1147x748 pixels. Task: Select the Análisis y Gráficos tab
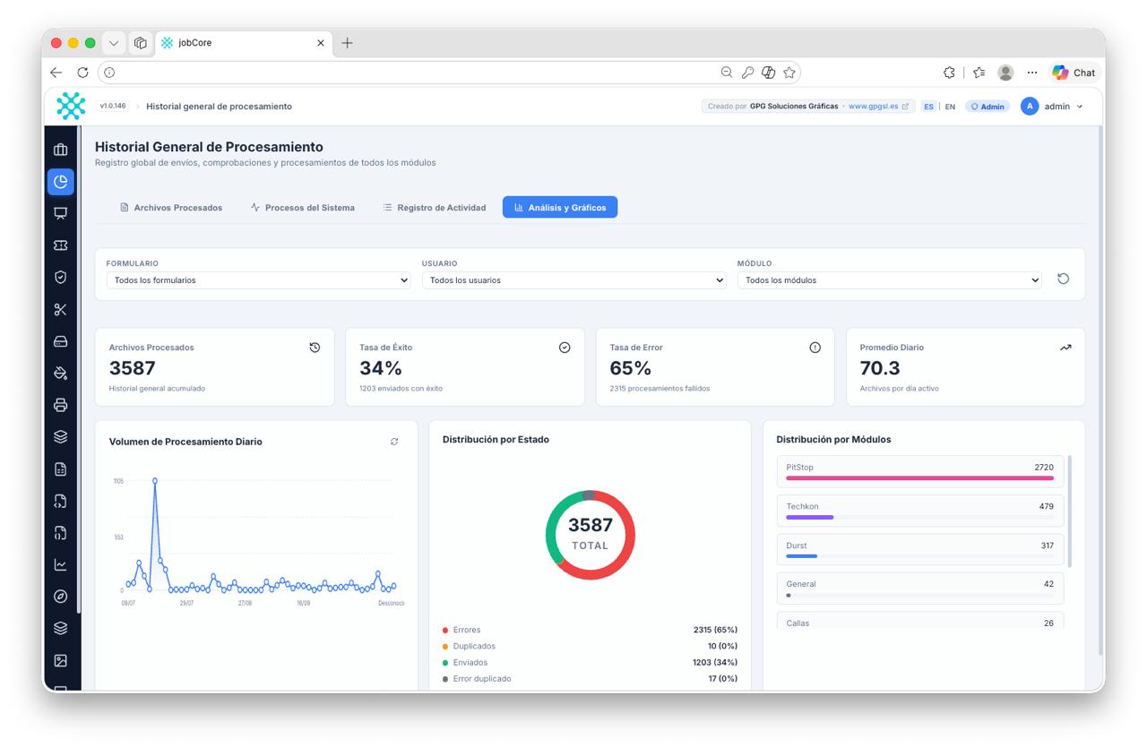[x=560, y=208]
